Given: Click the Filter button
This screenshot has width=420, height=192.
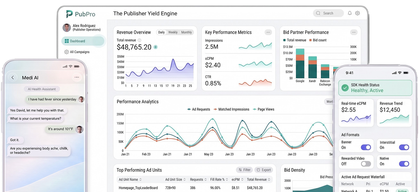Looking at the screenshot, I should tap(244, 170).
